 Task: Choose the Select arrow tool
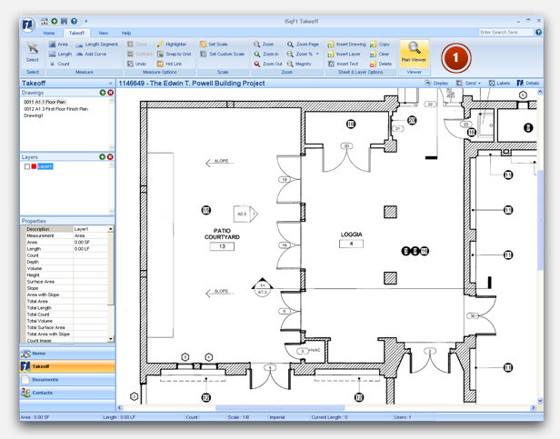(x=33, y=51)
